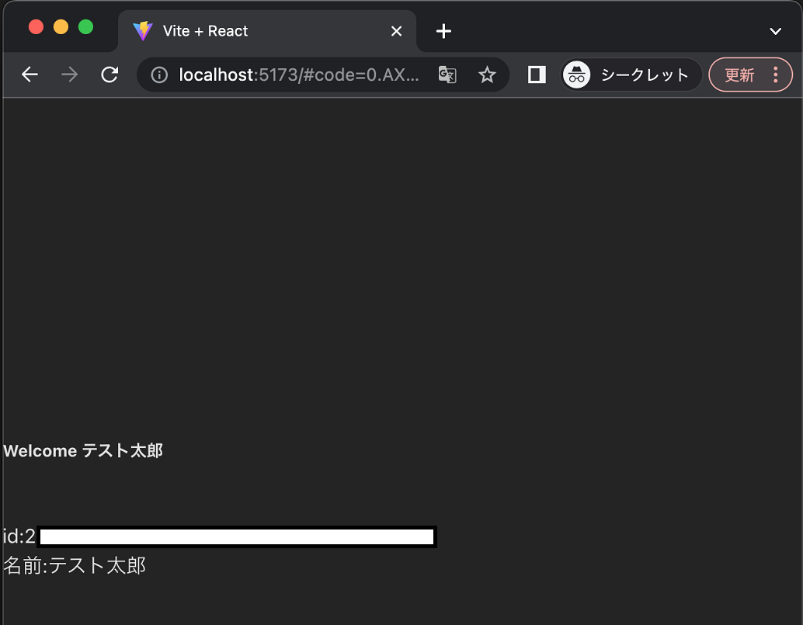Click the 名前:テスト太郎 text
The image size is (803, 625).
[x=75, y=566]
